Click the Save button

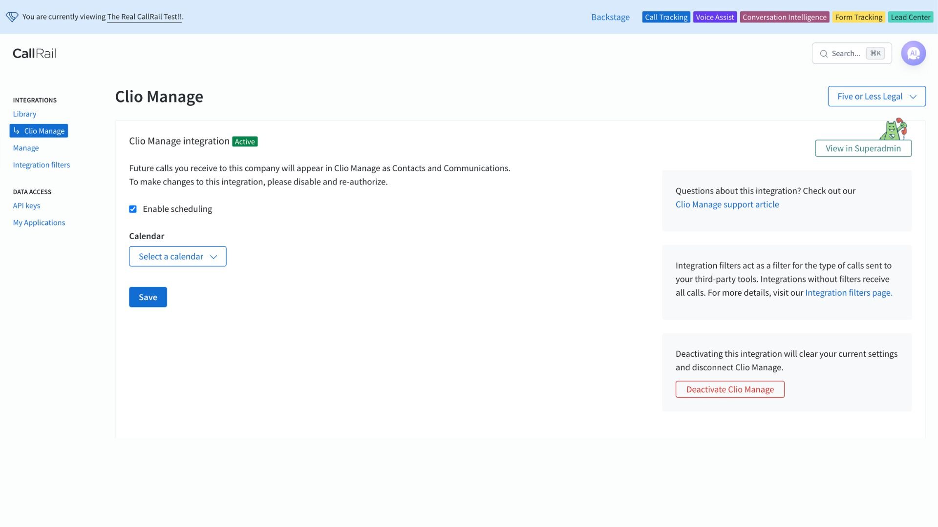[148, 297]
